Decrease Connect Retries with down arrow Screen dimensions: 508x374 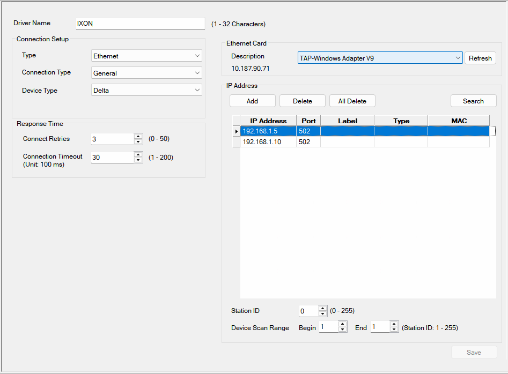[138, 141]
